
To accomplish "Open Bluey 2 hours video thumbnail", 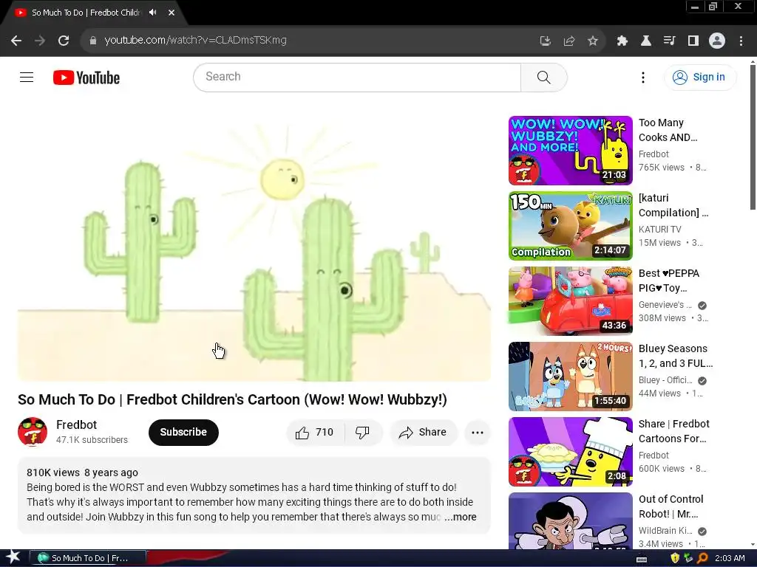I will (x=570, y=376).
